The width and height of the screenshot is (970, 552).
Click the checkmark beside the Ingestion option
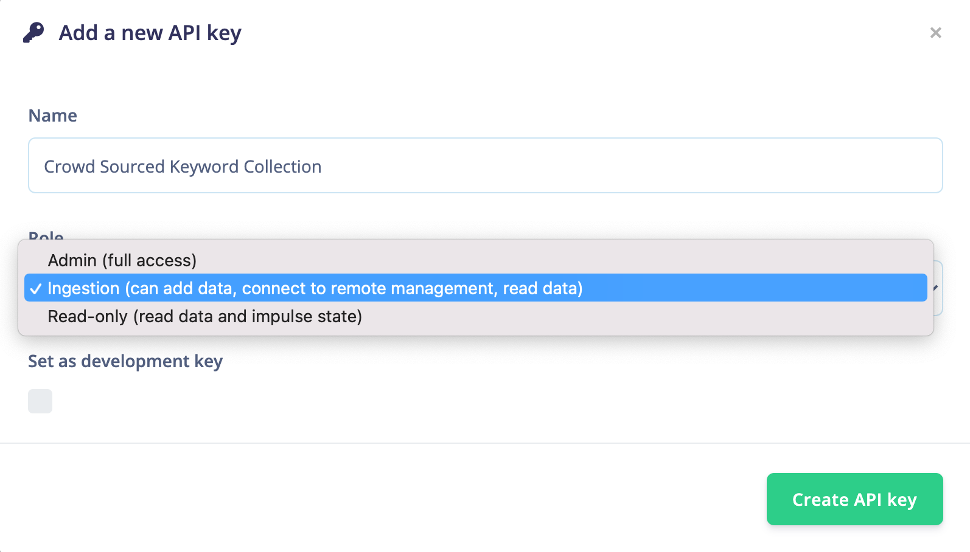pyautogui.click(x=36, y=289)
